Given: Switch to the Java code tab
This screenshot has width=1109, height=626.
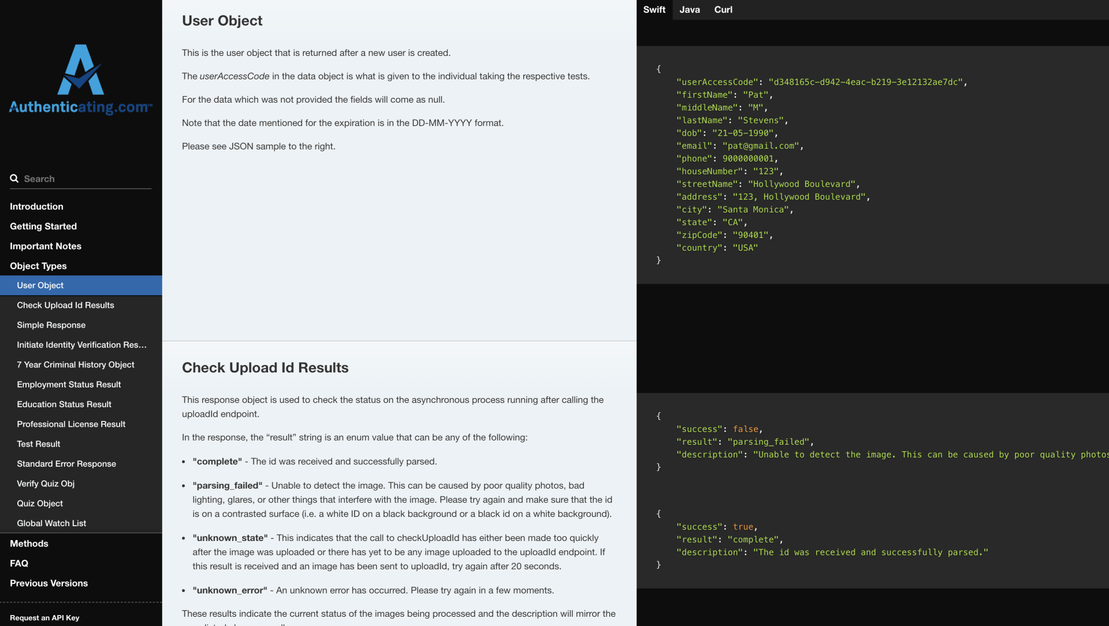Looking at the screenshot, I should point(689,10).
